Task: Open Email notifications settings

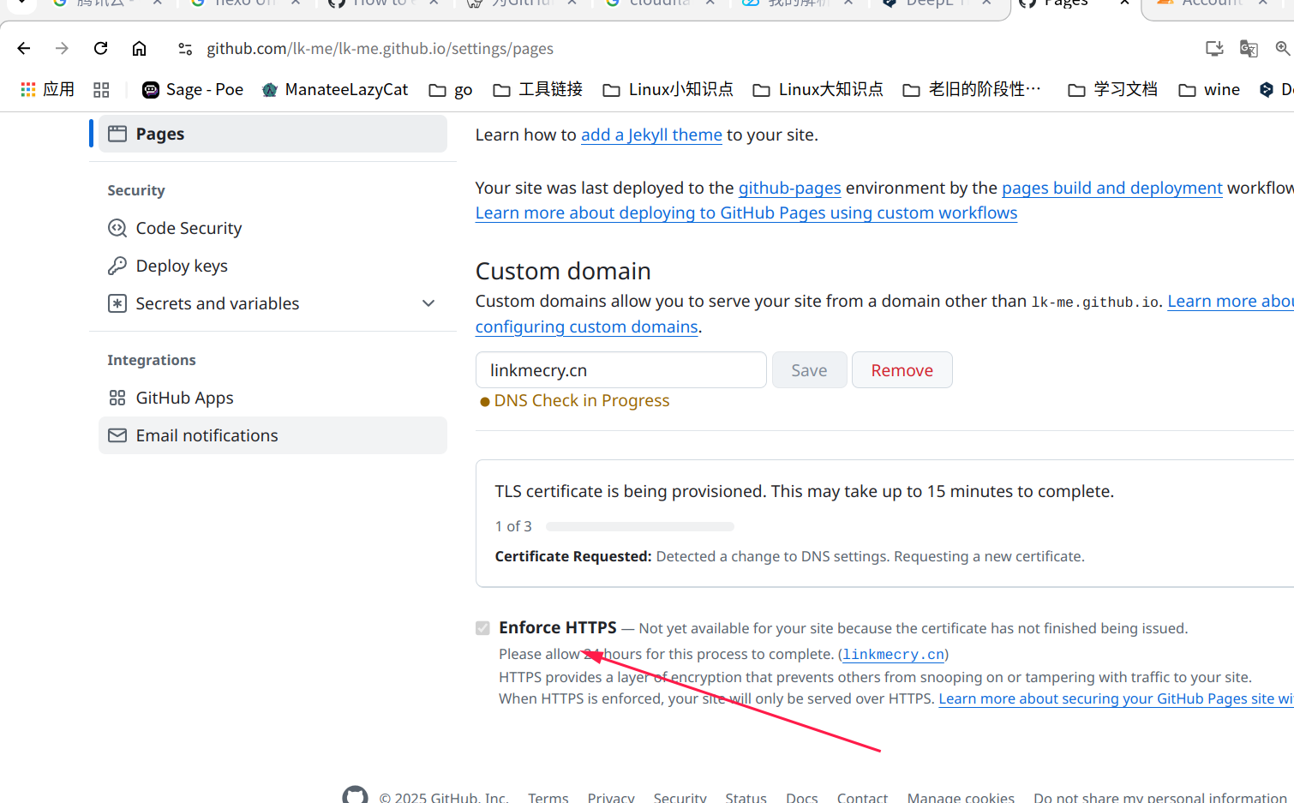Action: 273,435
